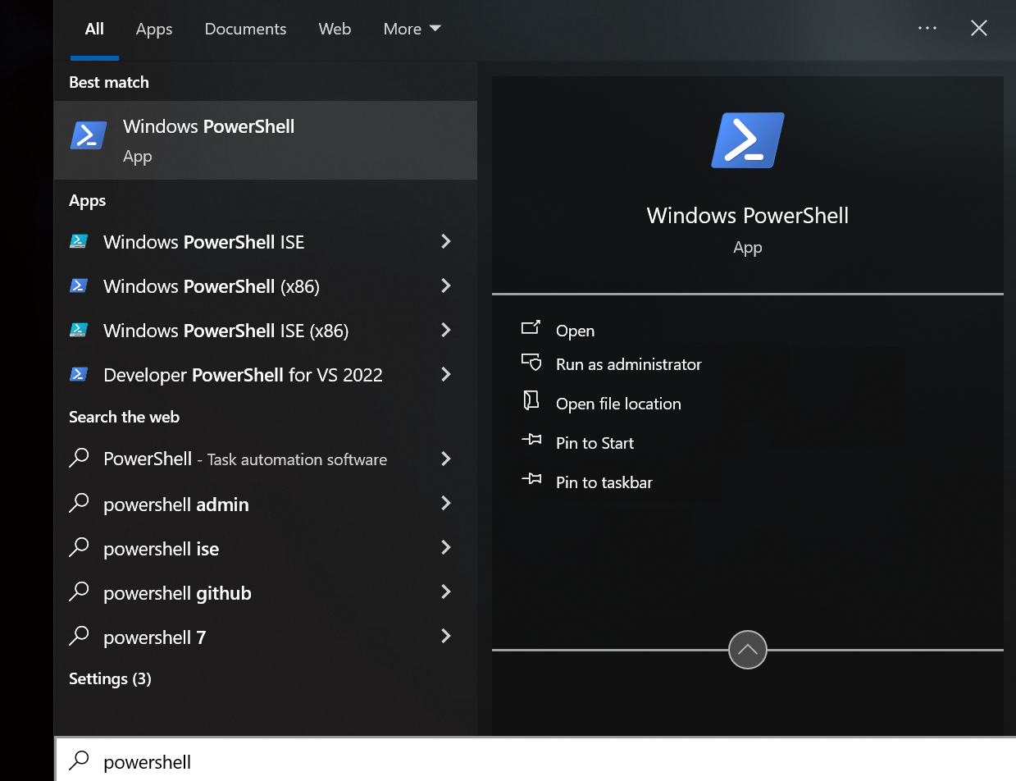Expand Developer PowerShell for VS 2022 arrow

[446, 374]
